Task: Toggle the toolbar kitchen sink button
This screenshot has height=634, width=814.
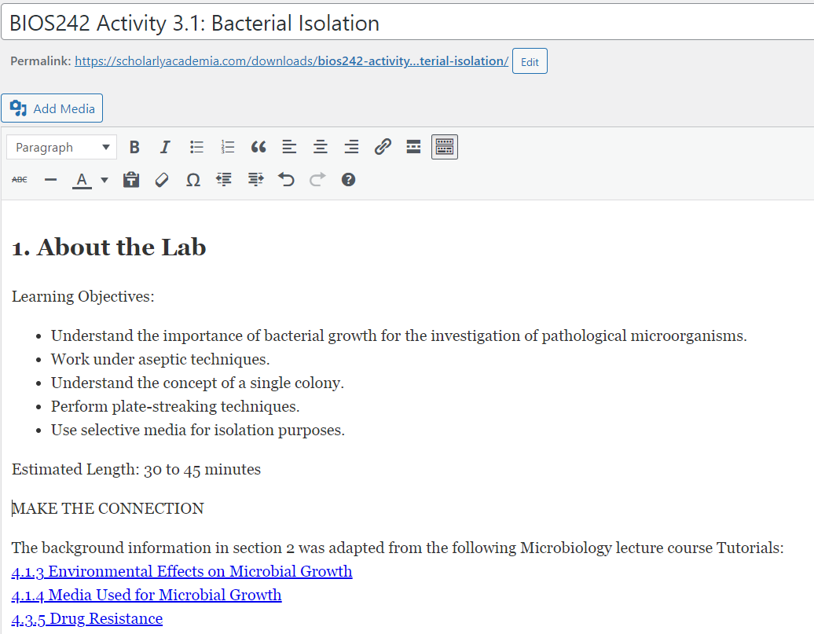Action: click(445, 148)
